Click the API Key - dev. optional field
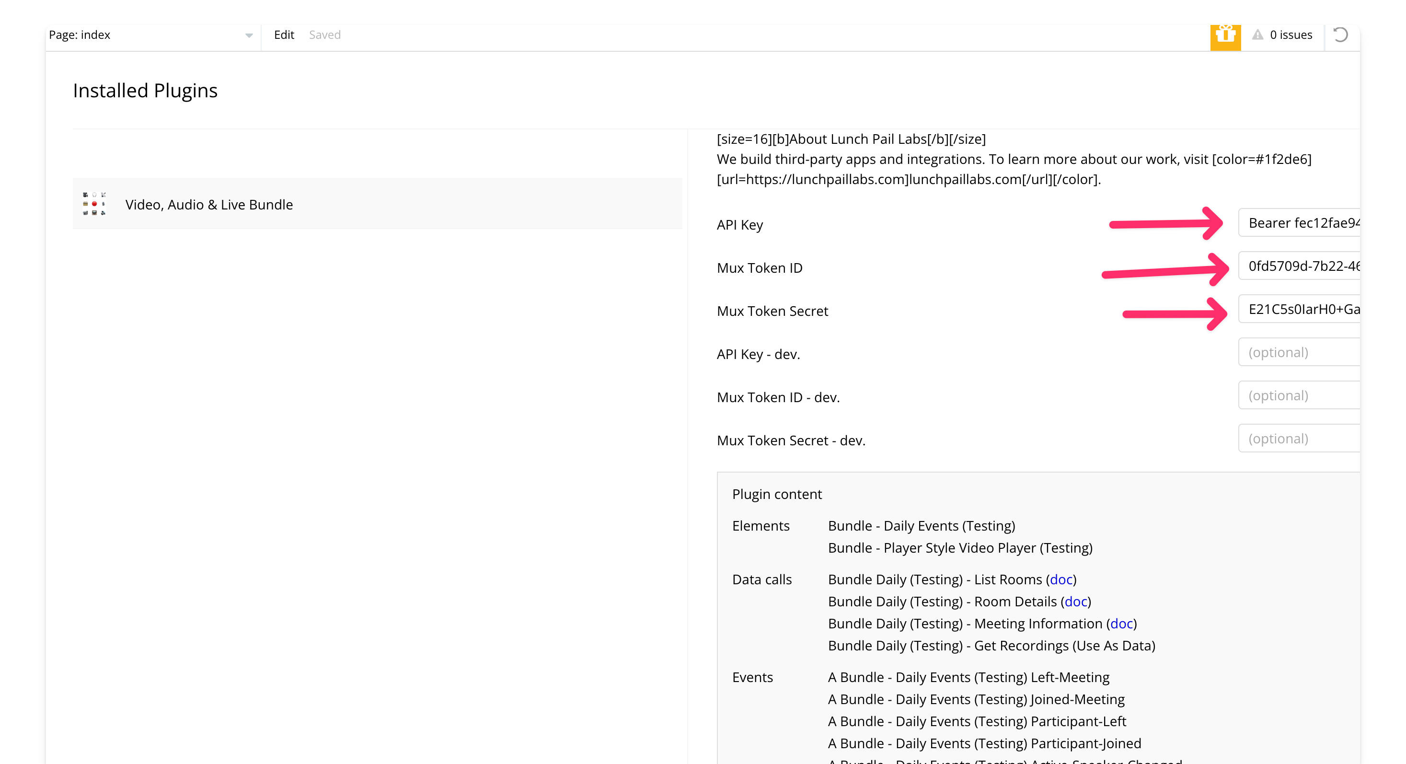The image size is (1406, 764). [1299, 352]
